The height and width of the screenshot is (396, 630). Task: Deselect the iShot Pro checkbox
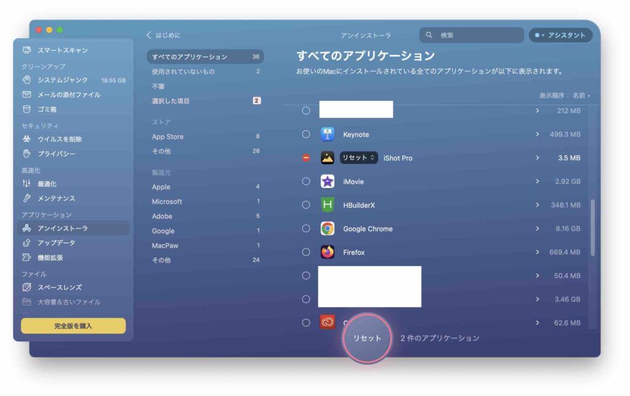pyautogui.click(x=306, y=158)
